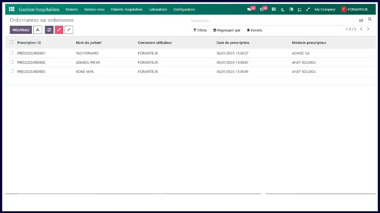Sort by Nom du patient column header

pos(89,43)
